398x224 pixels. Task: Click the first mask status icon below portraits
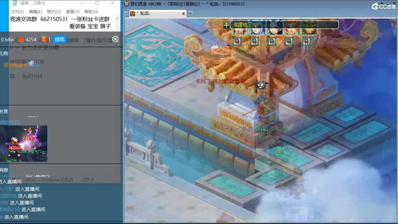click(237, 41)
